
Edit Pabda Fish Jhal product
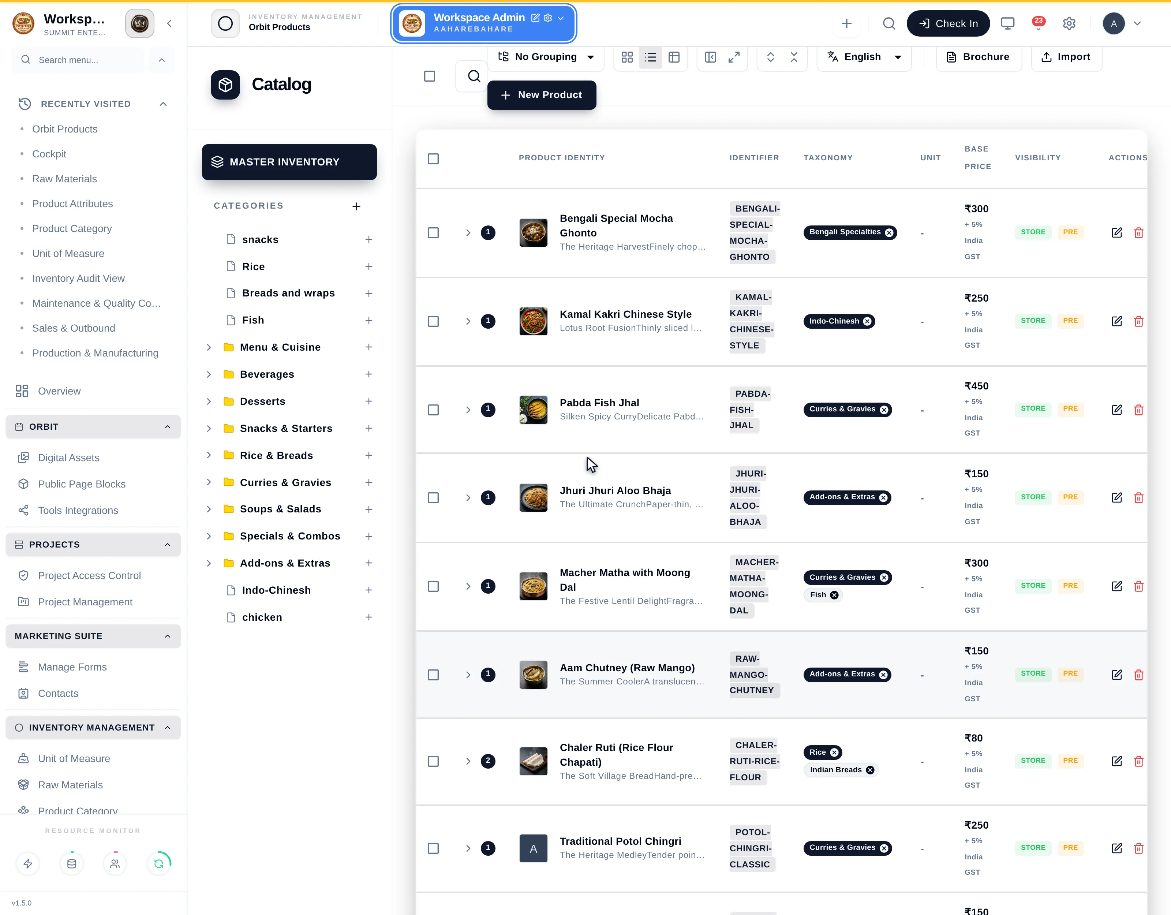tap(1117, 410)
